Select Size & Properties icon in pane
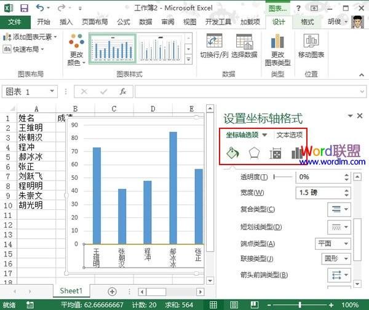Image resolution: width=369 pixels, height=310 pixels. (x=276, y=153)
